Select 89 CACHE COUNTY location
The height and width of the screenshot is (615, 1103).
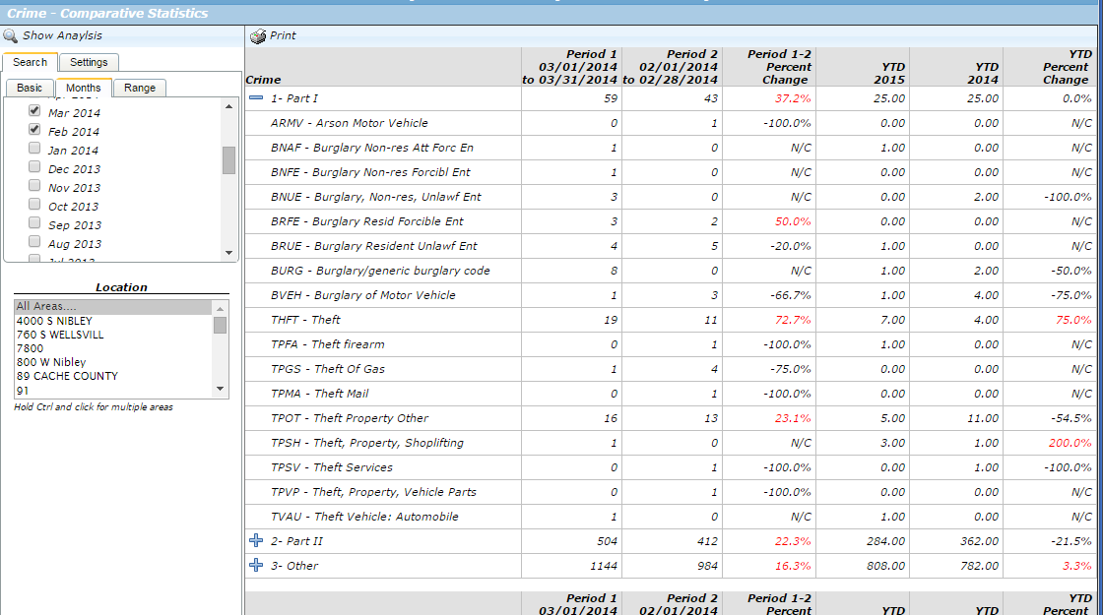67,376
